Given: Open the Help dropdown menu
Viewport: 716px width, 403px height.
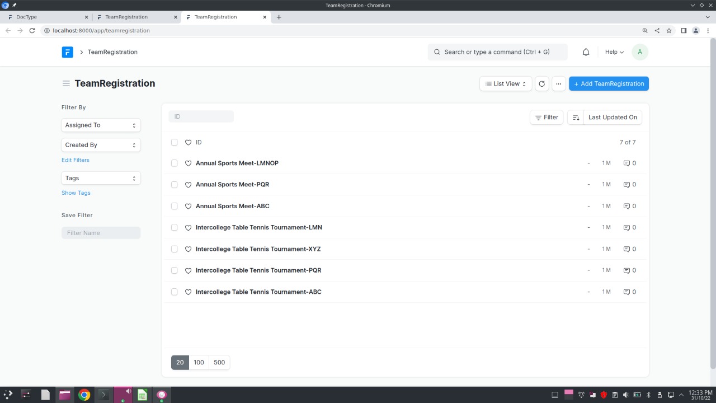Looking at the screenshot, I should tap(614, 52).
